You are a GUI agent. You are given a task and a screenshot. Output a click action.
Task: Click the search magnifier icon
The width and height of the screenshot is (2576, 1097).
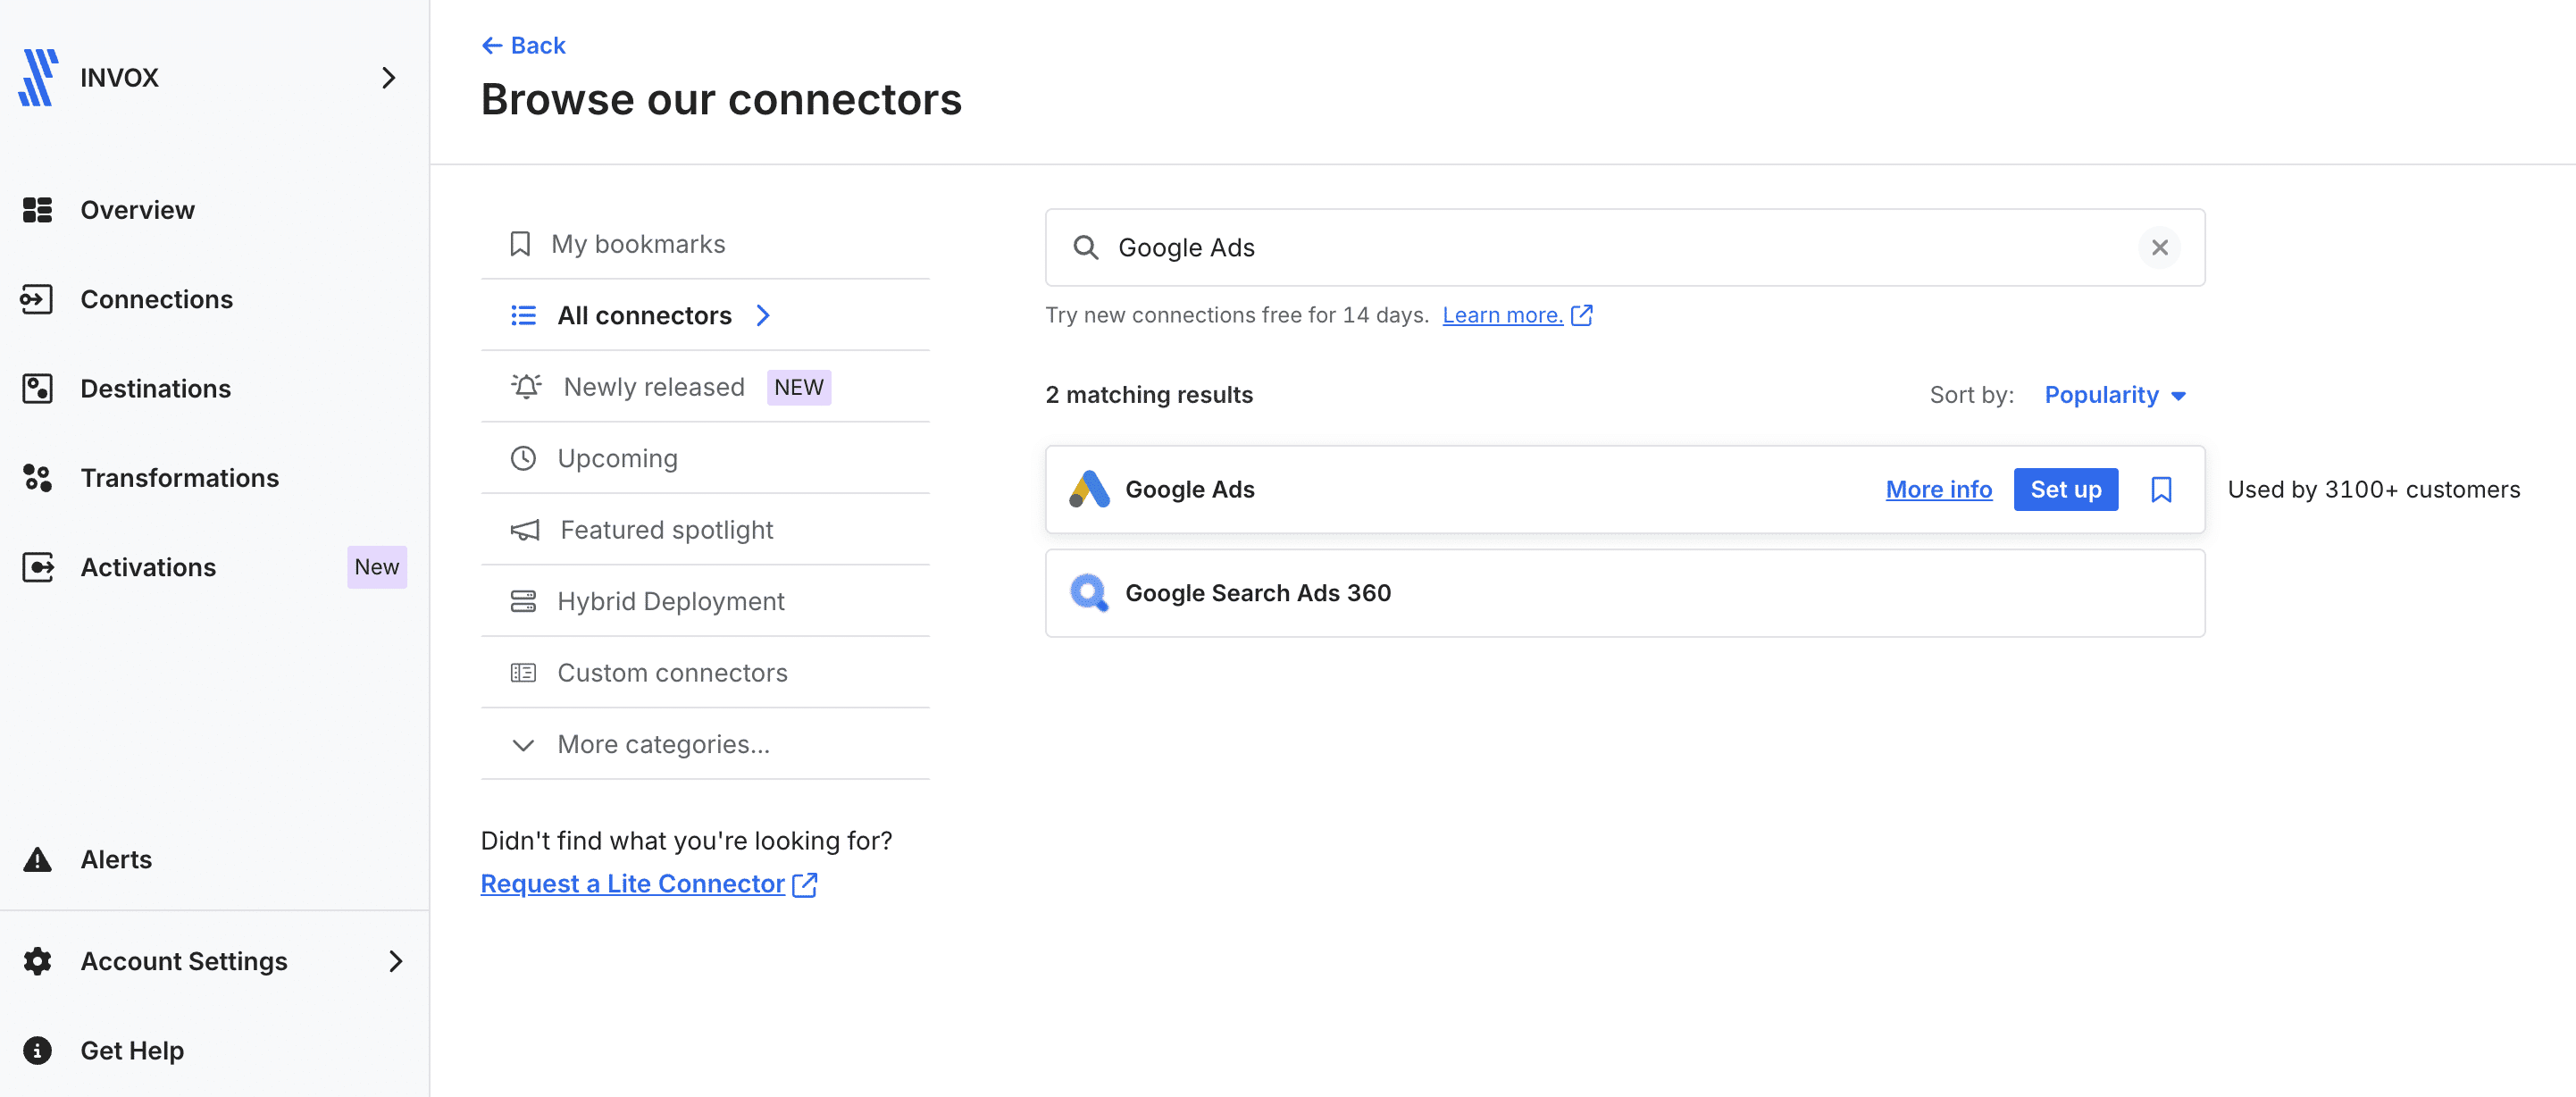[x=1085, y=247]
